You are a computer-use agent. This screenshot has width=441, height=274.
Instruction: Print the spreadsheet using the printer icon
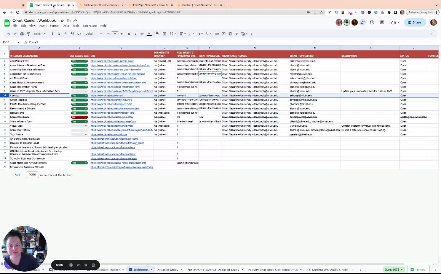point(22,34)
